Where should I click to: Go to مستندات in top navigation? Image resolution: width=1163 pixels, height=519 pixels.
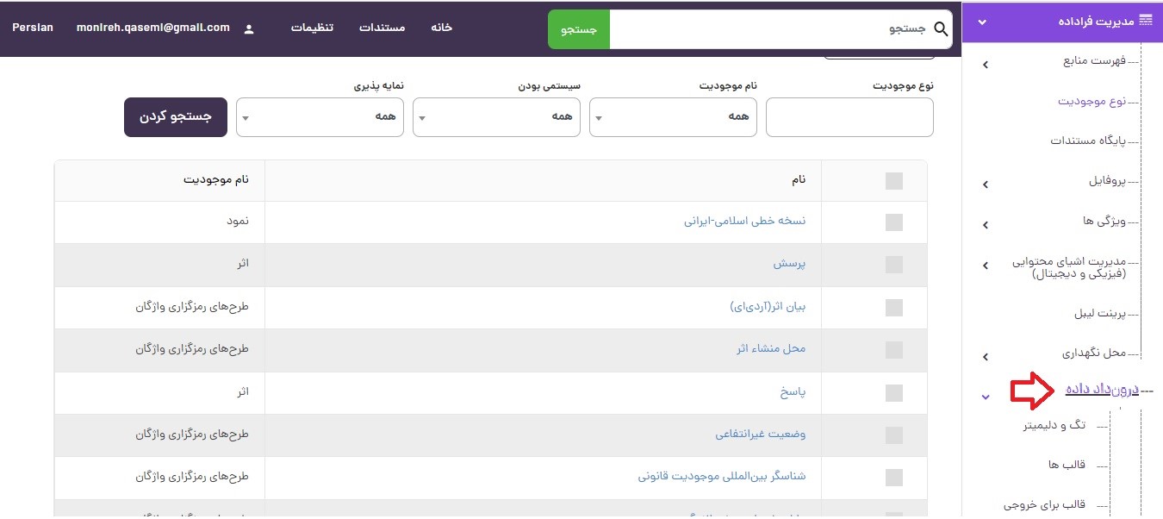[382, 28]
